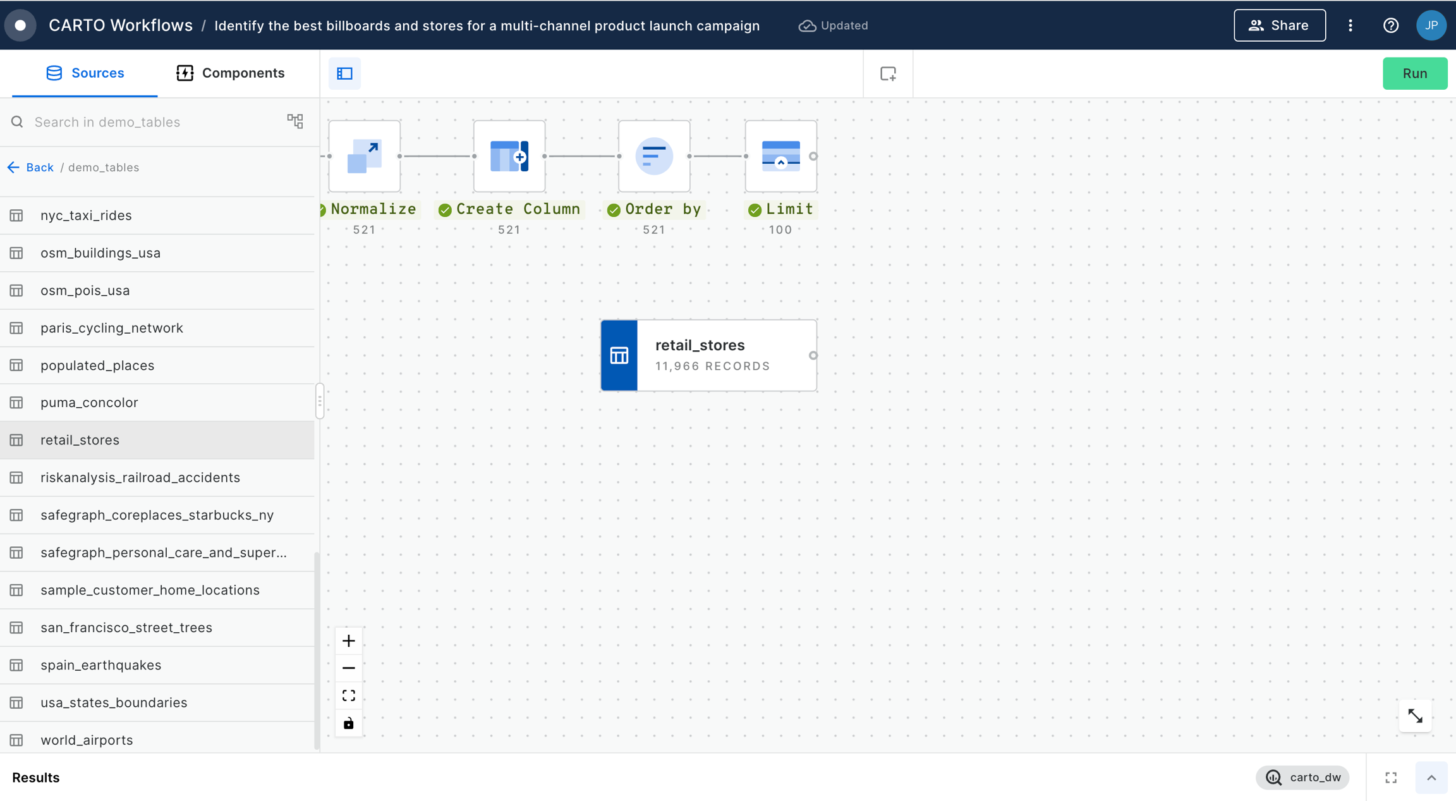1456x801 pixels.
Task: Toggle Results panel fullscreen
Action: tap(1391, 778)
